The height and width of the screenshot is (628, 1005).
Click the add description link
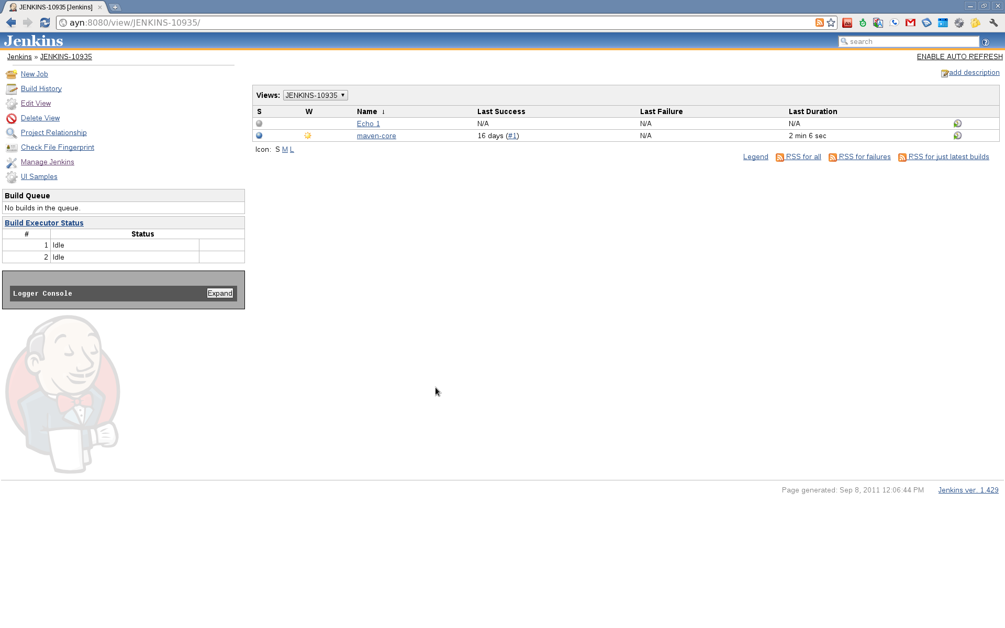point(974,73)
